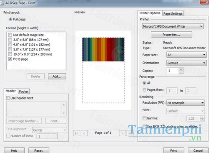
Task: Check the 3.5" x 5.0" format
Action: coord(10,40)
